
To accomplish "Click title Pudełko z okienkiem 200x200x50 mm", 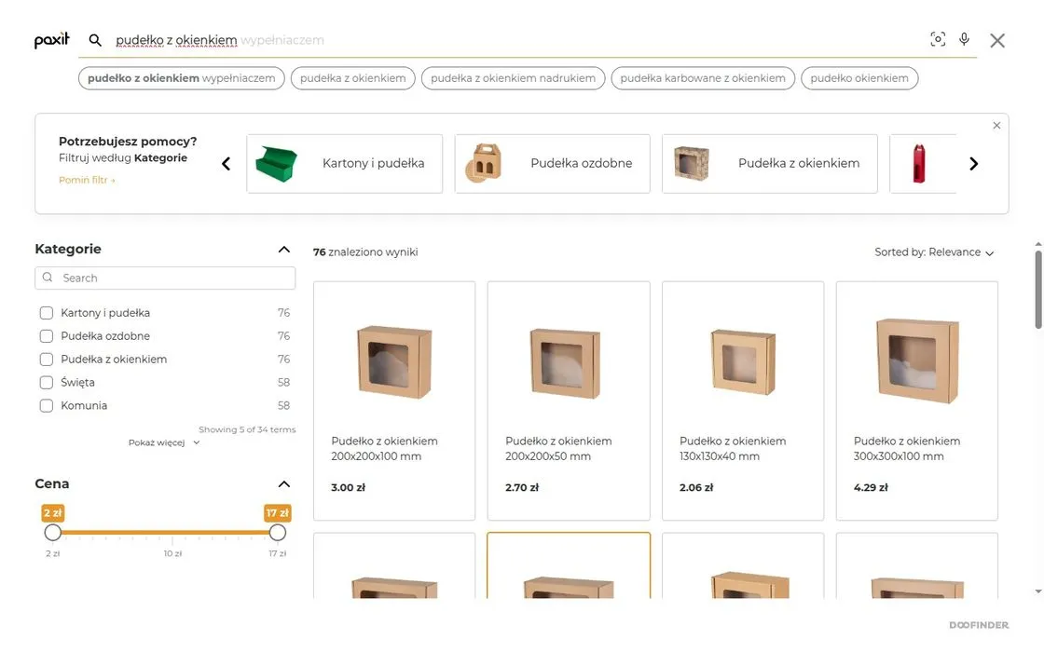I will coord(558,449).
